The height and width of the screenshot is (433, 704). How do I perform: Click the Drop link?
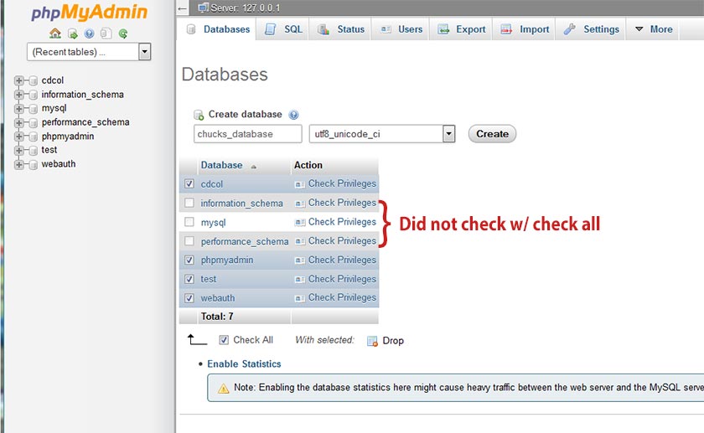pyautogui.click(x=393, y=341)
